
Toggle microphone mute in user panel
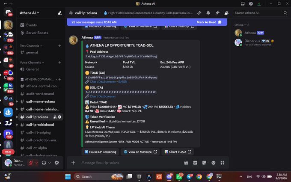click(31, 163)
